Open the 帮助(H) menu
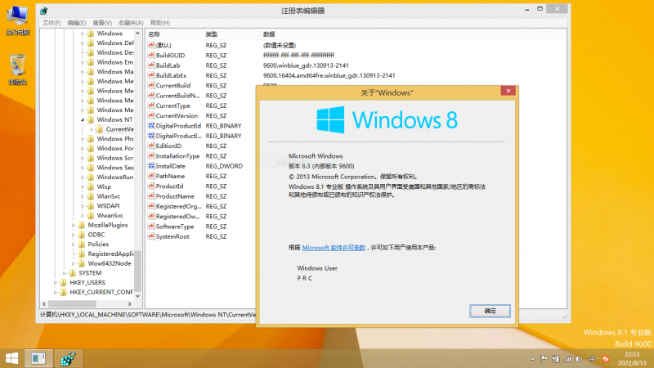Screen dimensions: 654x368 pos(159,23)
